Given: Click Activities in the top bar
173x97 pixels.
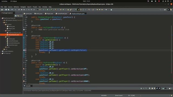Looking at the screenshot, I should [x=4, y=1].
